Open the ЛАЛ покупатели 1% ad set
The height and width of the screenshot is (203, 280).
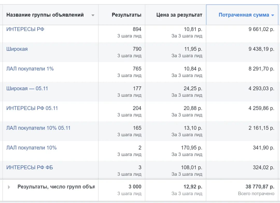30,69
